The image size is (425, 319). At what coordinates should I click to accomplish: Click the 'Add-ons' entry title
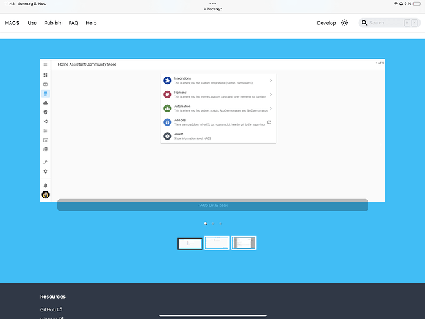180,120
